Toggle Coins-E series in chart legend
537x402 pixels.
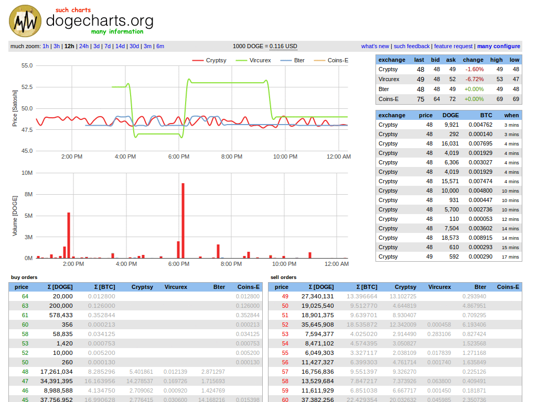coord(331,60)
